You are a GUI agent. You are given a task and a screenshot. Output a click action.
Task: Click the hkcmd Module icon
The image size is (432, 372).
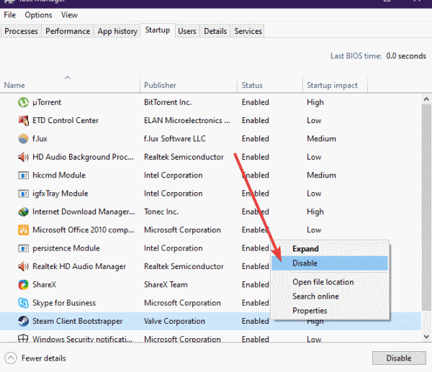click(24, 176)
